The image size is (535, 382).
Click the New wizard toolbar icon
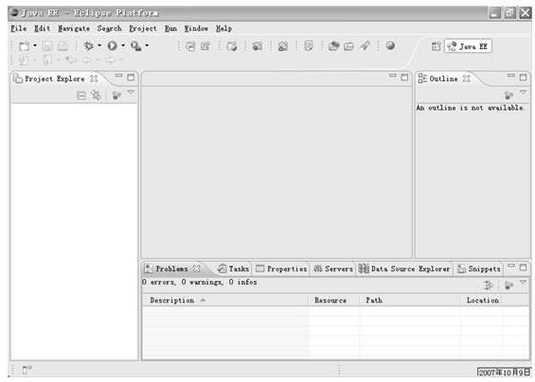(x=25, y=45)
